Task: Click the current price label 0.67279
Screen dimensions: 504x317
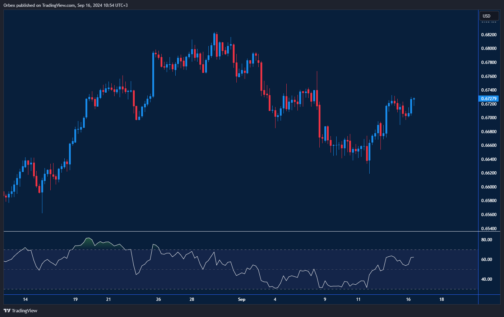Action: [489, 99]
